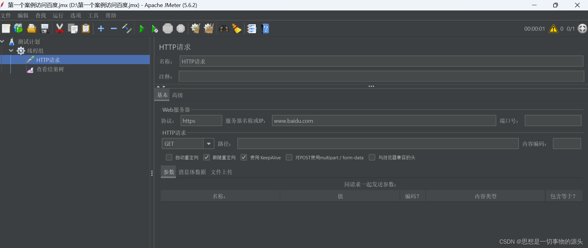Click Start no pauses icon
The height and width of the screenshot is (248, 588).
click(155, 29)
